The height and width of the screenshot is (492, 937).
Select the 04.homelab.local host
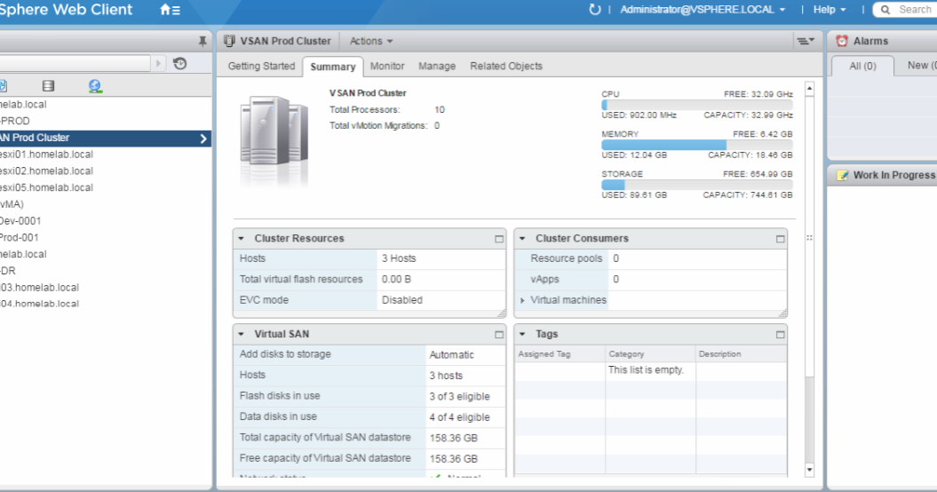39,304
